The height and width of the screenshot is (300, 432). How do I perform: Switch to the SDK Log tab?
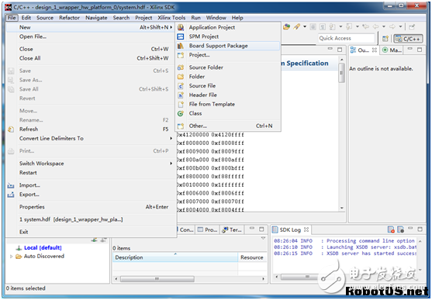click(290, 229)
